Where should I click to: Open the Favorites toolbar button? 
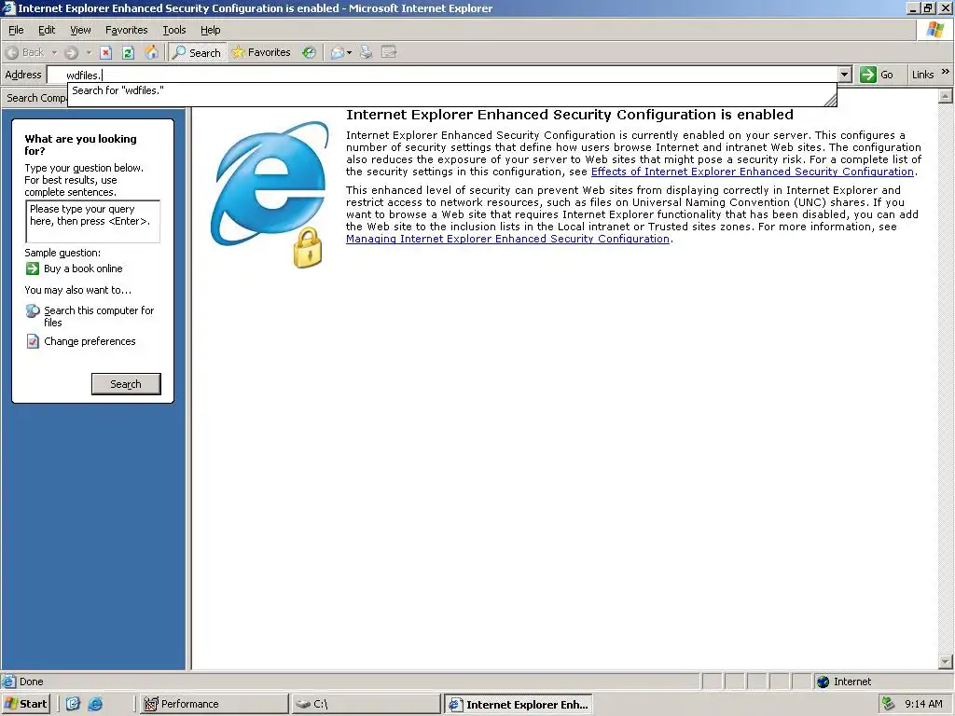pyautogui.click(x=261, y=52)
